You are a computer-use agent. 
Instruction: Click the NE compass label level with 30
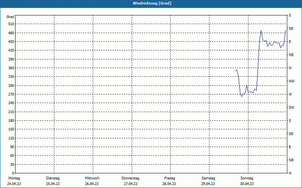click(291, 160)
